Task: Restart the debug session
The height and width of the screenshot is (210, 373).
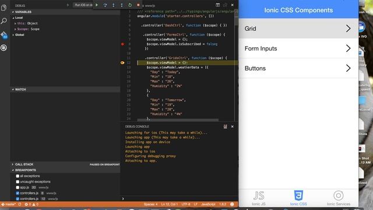Action: click(130, 5)
